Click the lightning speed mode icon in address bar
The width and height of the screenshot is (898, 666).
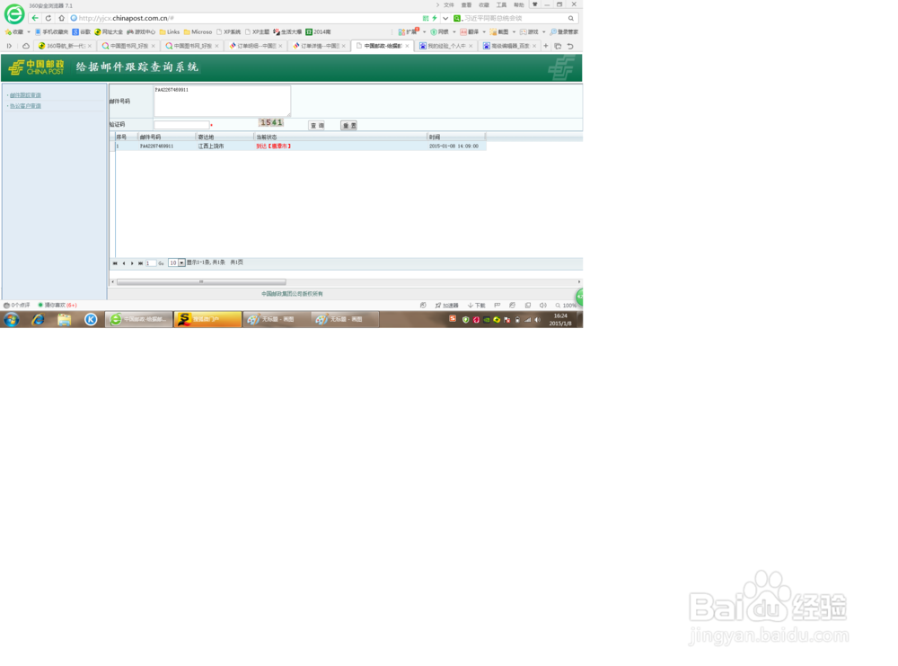tap(435, 18)
